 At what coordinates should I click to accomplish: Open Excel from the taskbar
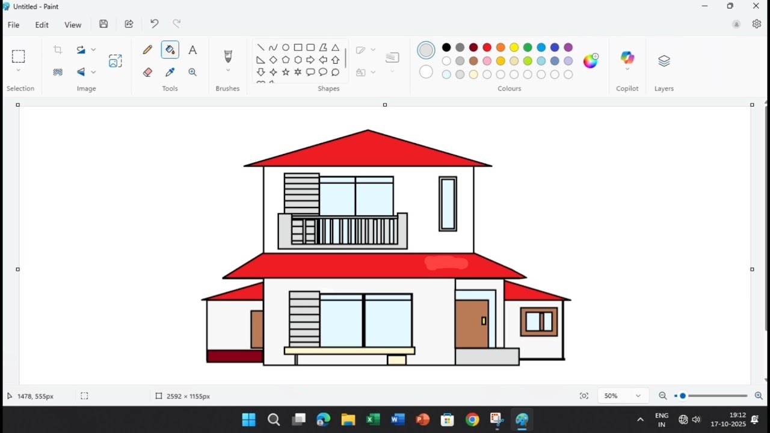(x=373, y=420)
